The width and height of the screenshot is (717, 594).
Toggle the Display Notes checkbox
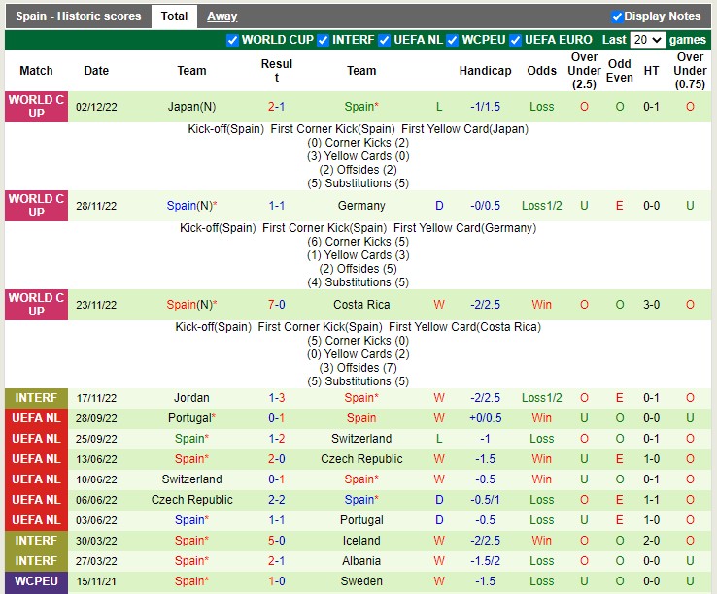click(x=617, y=16)
